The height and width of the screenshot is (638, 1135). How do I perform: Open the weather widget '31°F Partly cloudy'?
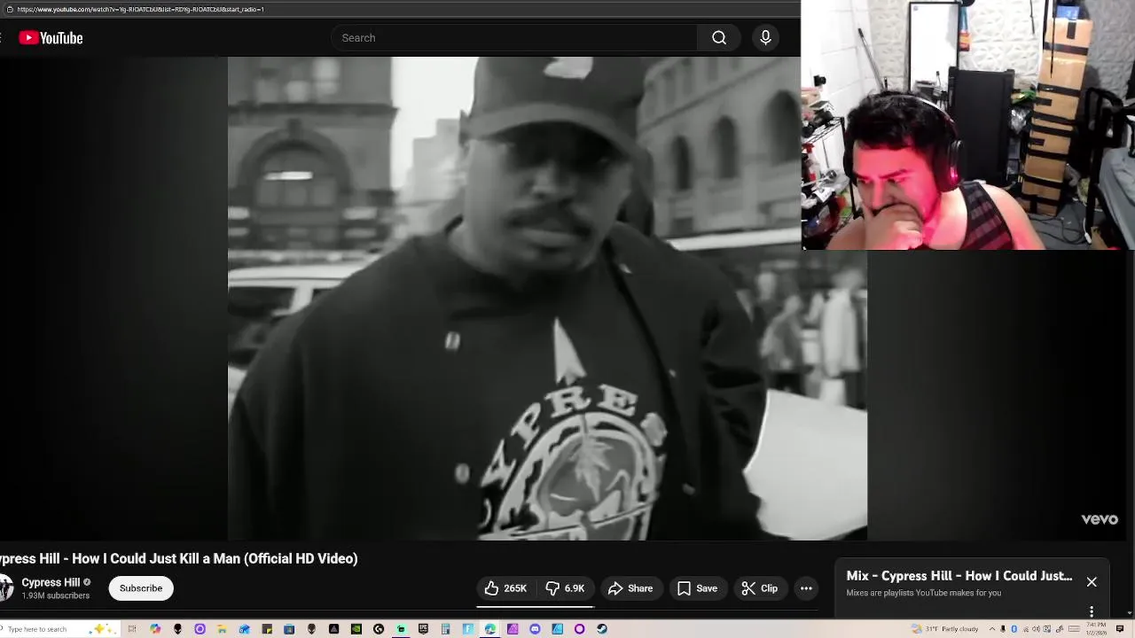(945, 629)
